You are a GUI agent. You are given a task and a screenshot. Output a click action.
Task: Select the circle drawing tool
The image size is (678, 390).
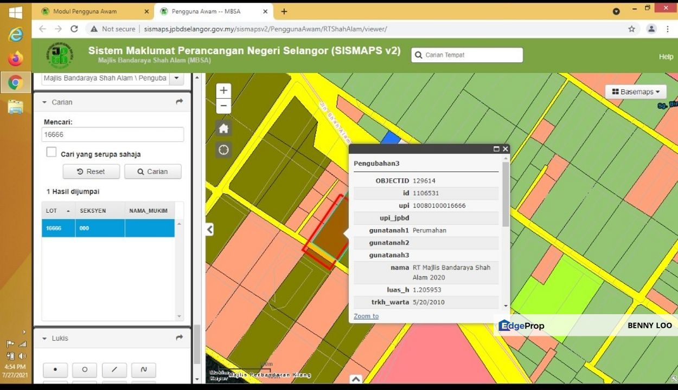point(85,370)
